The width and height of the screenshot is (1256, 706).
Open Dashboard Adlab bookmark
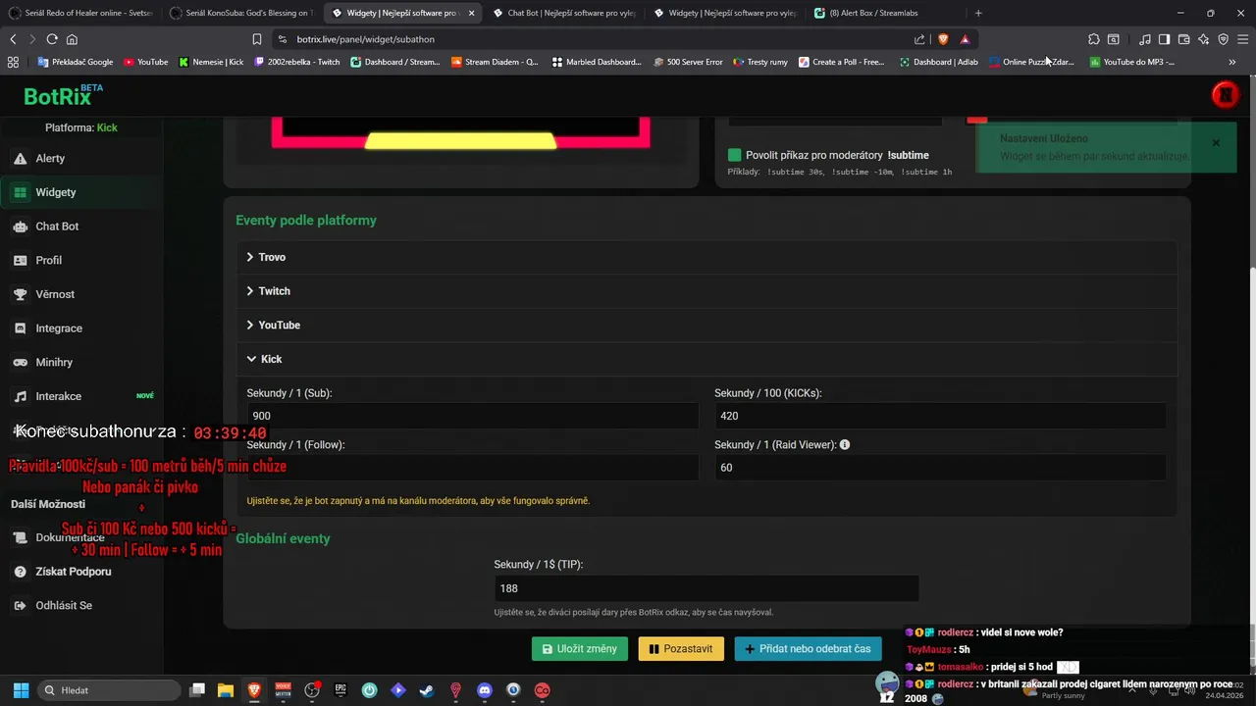939,62
